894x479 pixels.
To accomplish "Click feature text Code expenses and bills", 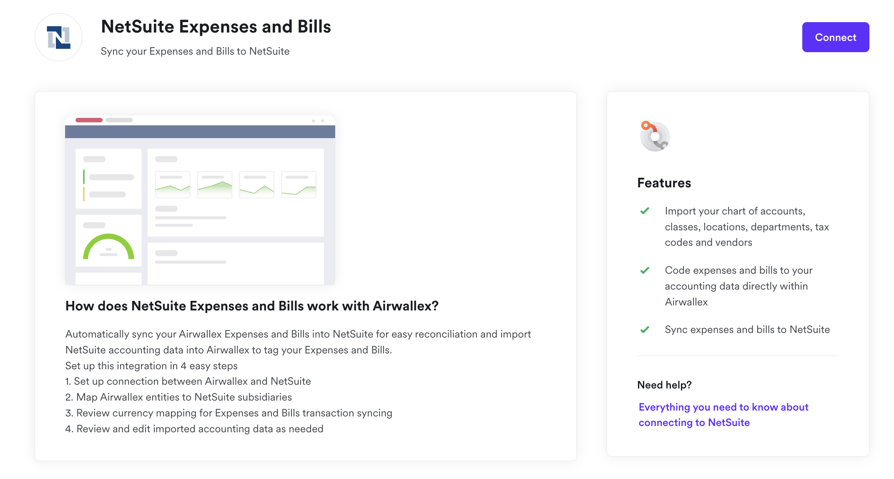I will (x=738, y=286).
